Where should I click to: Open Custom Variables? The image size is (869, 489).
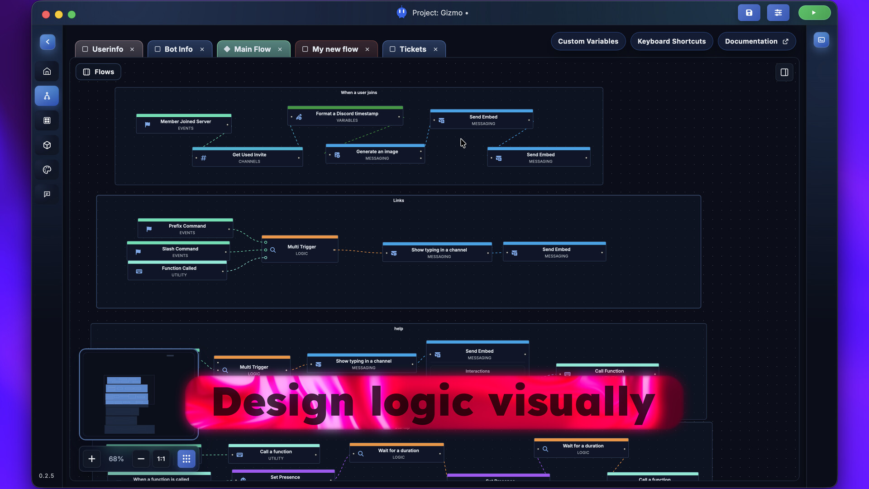click(588, 41)
